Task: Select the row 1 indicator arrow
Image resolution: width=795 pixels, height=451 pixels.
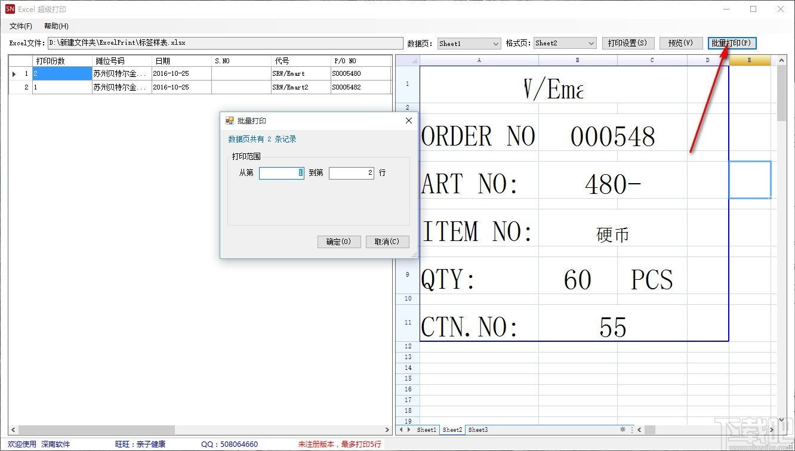Action: click(14, 73)
